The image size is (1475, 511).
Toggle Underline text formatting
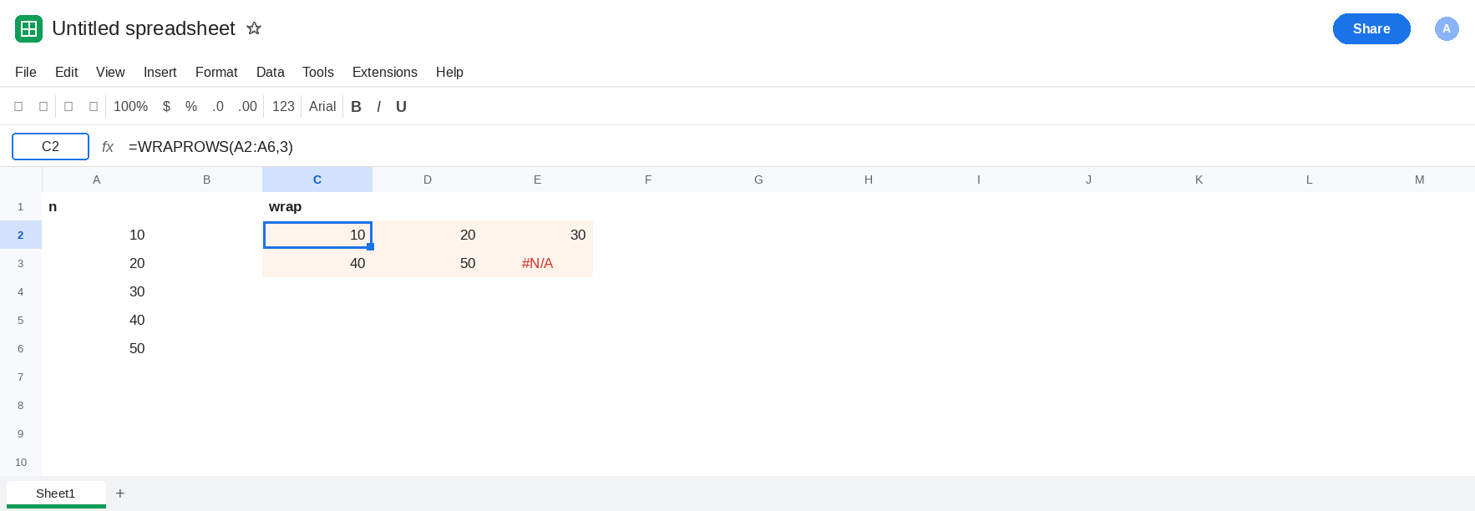401,107
